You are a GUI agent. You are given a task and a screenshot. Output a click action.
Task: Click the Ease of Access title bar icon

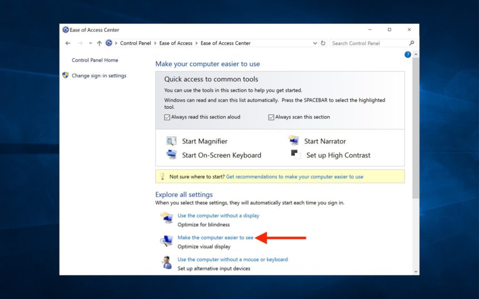coord(65,29)
